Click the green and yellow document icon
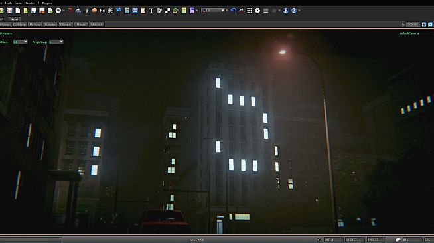The width and height of the screenshot is (434, 243). tap(184, 11)
